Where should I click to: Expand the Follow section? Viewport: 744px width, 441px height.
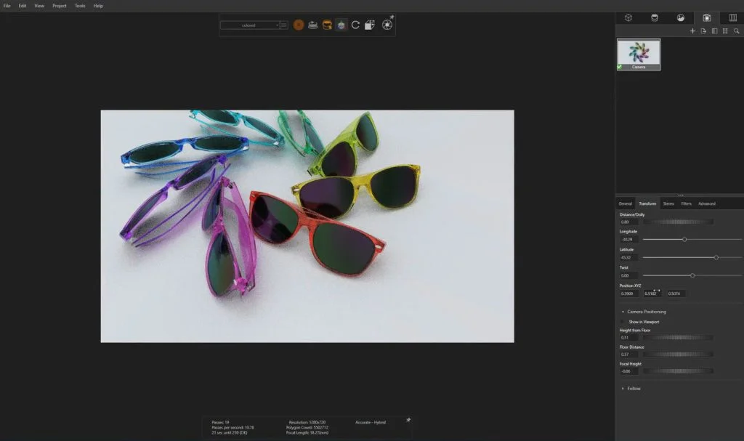pos(623,389)
